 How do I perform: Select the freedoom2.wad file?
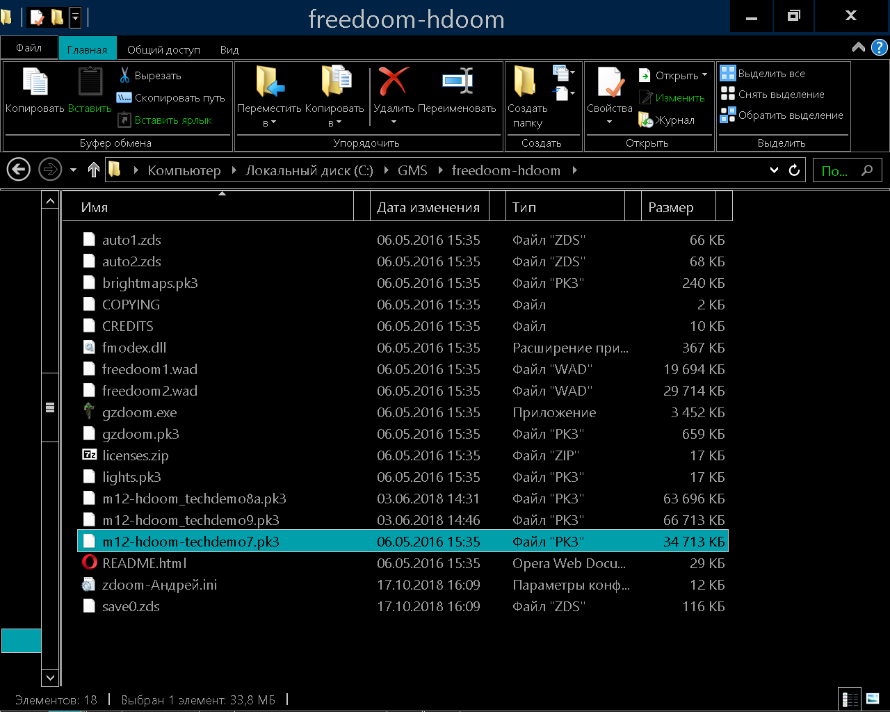click(x=403, y=391)
